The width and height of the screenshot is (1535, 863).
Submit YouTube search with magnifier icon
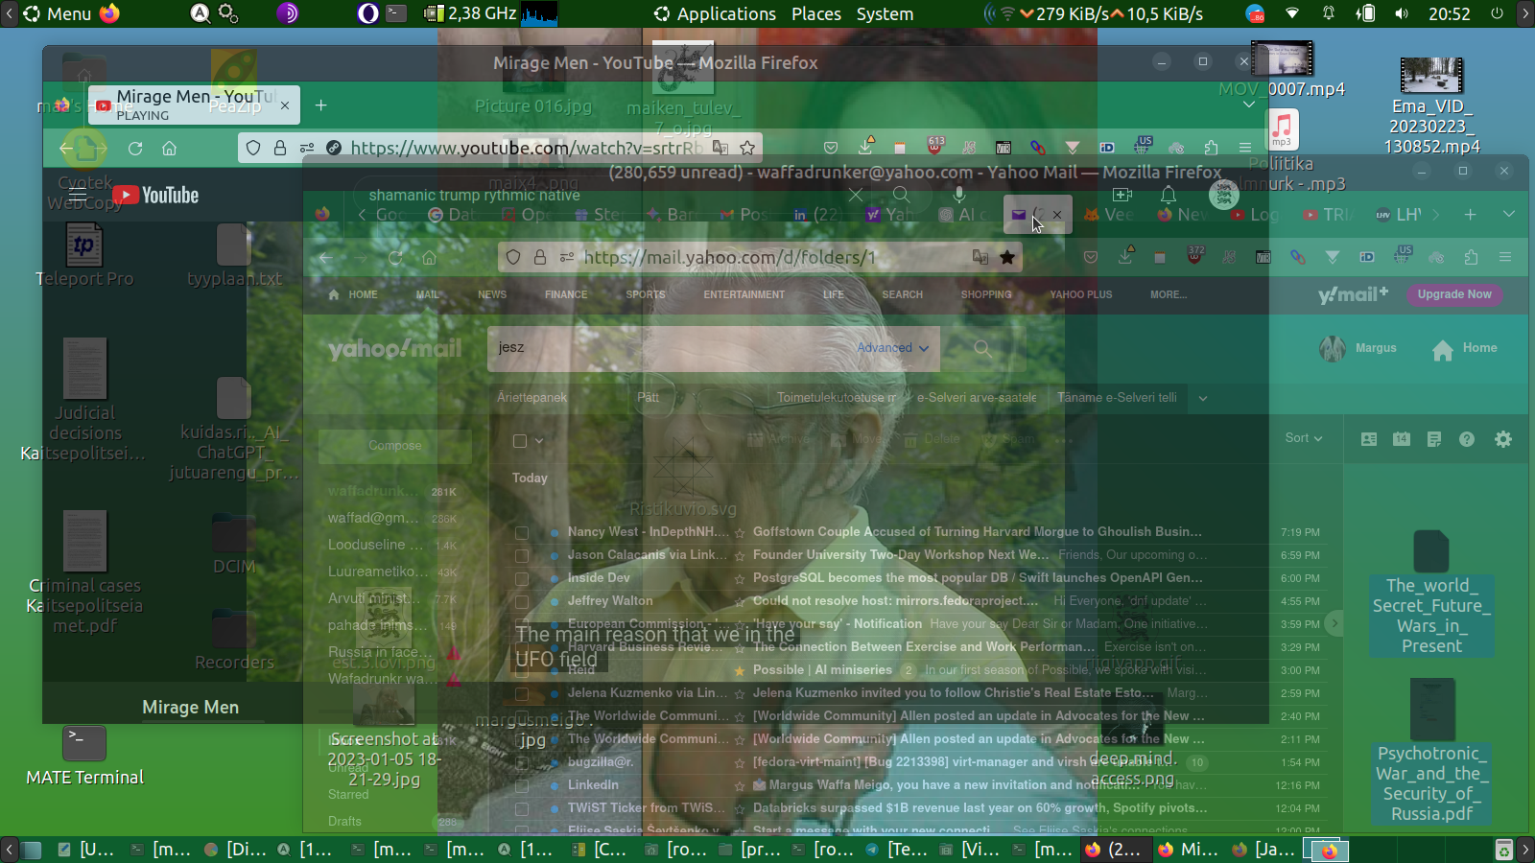[900, 196]
